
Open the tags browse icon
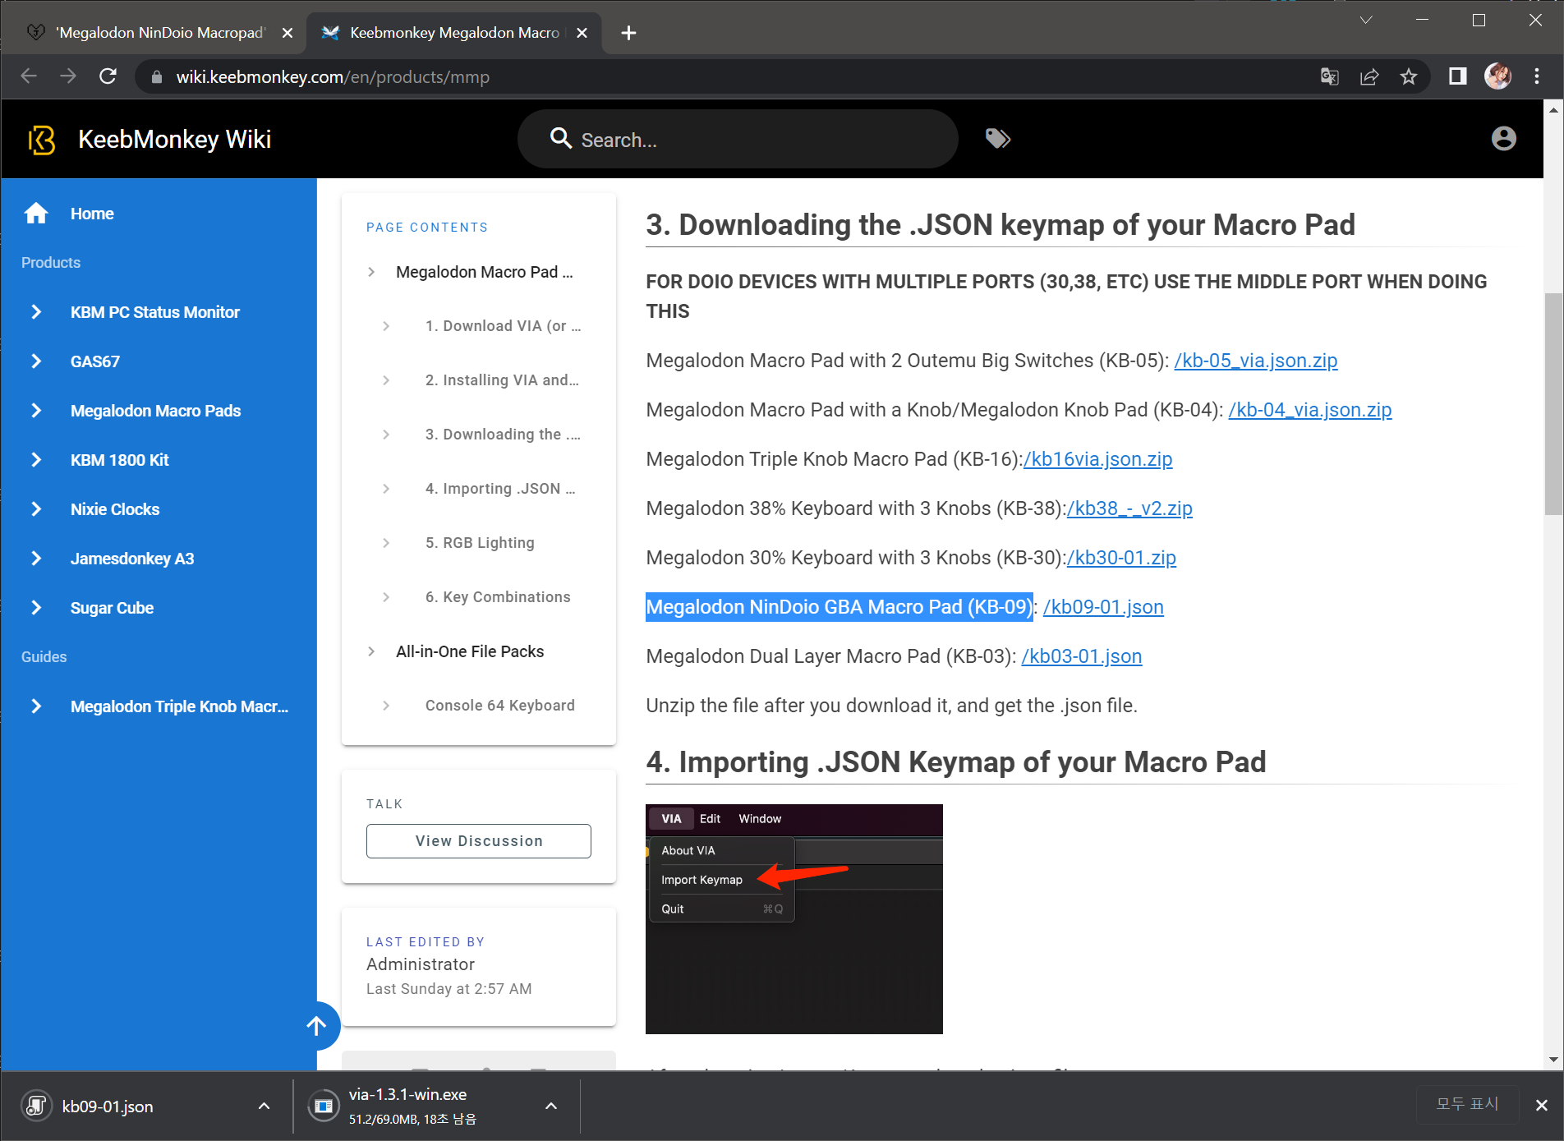[x=997, y=138]
